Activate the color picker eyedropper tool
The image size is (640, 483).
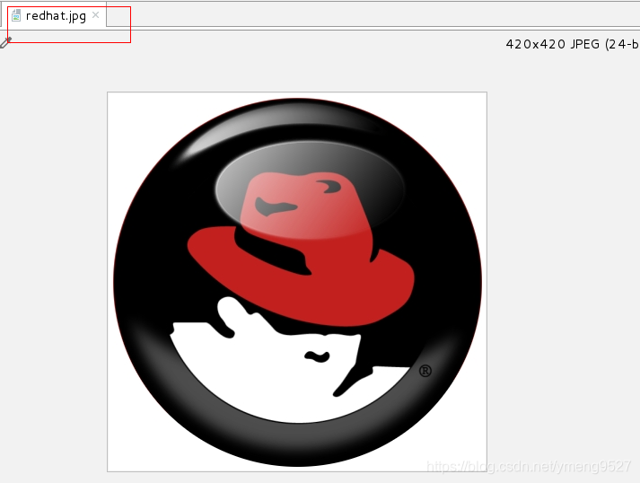pyautogui.click(x=5, y=42)
